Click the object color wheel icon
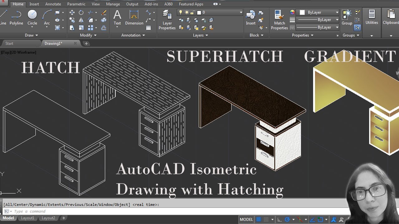This screenshot has width=399, height=224. pos(292,12)
